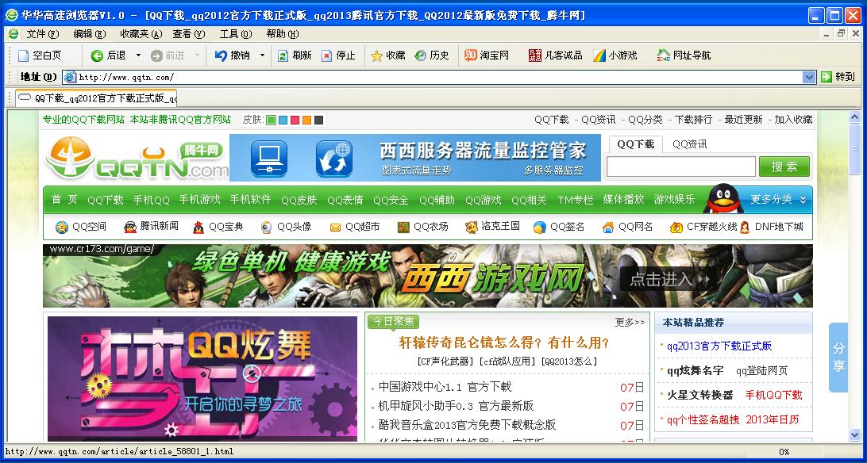
Task: Select QQ下载 tab above the search box
Action: (x=635, y=144)
